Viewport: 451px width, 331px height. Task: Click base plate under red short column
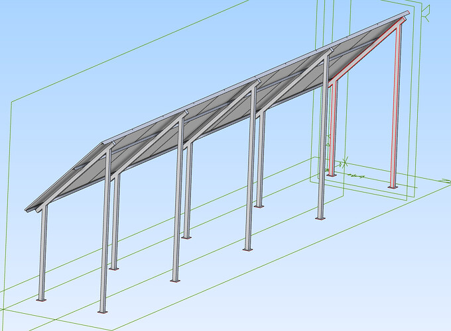click(332, 175)
